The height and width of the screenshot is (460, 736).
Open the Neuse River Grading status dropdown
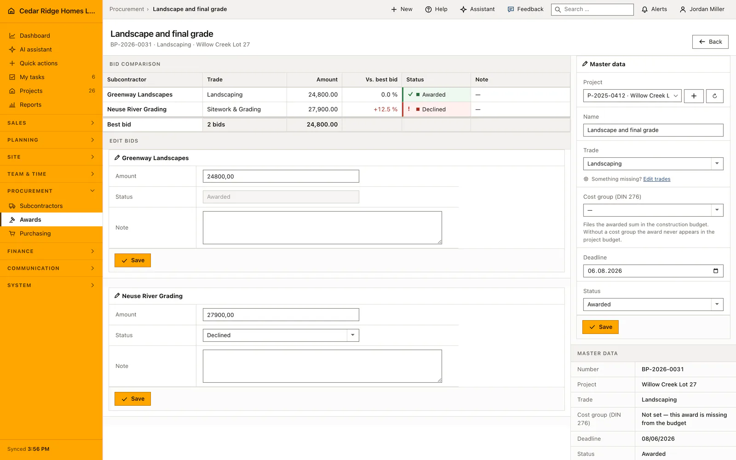click(x=281, y=335)
